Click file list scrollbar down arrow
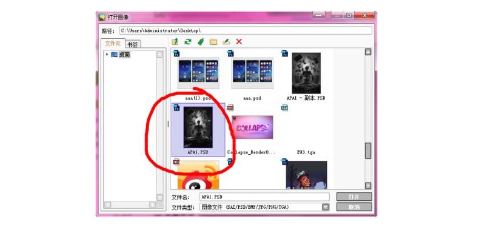Viewport: 482px width, 230px height. (x=368, y=186)
